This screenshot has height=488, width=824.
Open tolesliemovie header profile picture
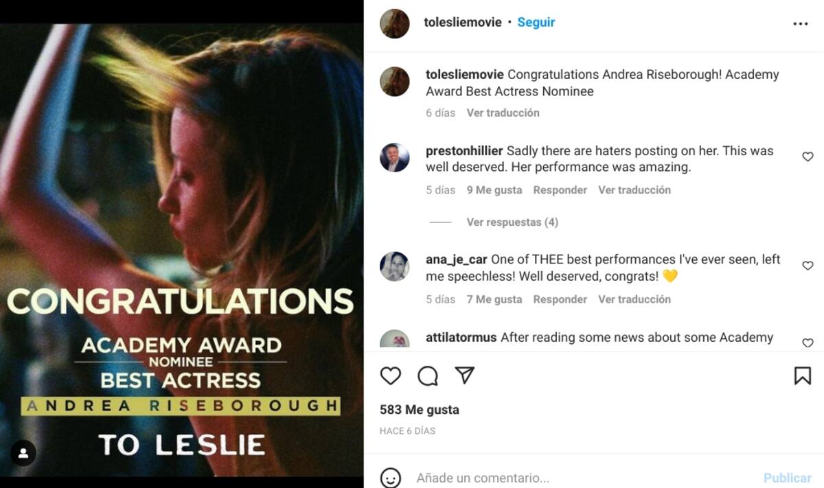[x=395, y=23]
